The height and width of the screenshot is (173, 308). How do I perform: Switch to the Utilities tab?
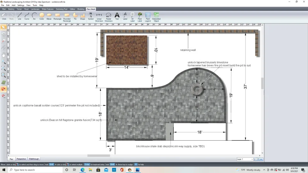tap(72, 9)
